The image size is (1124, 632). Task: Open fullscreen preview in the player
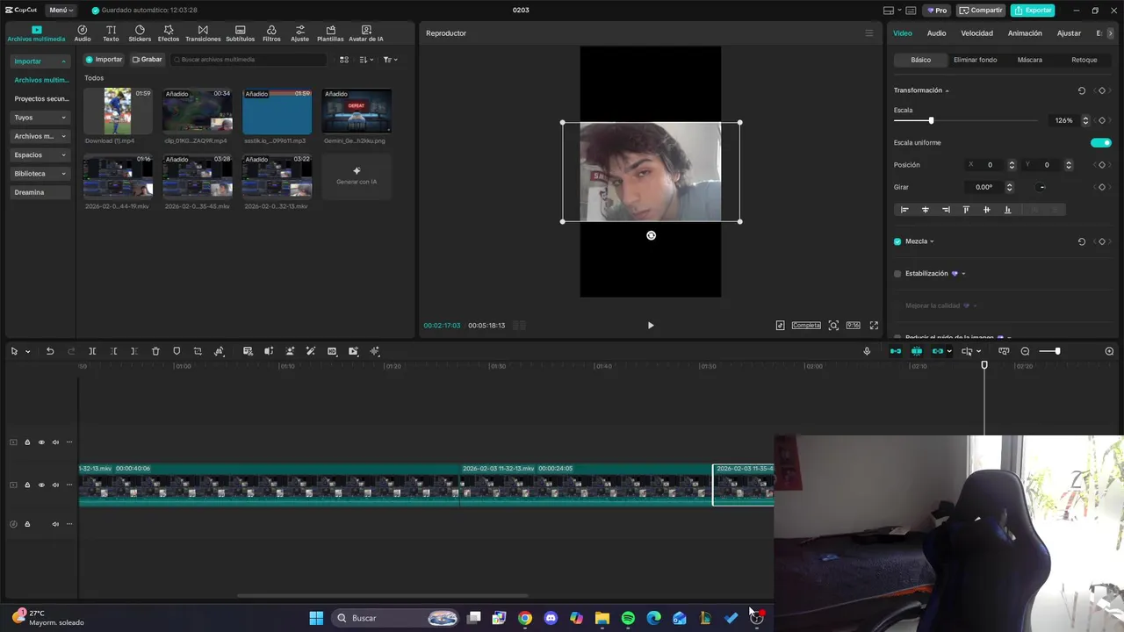(x=874, y=325)
